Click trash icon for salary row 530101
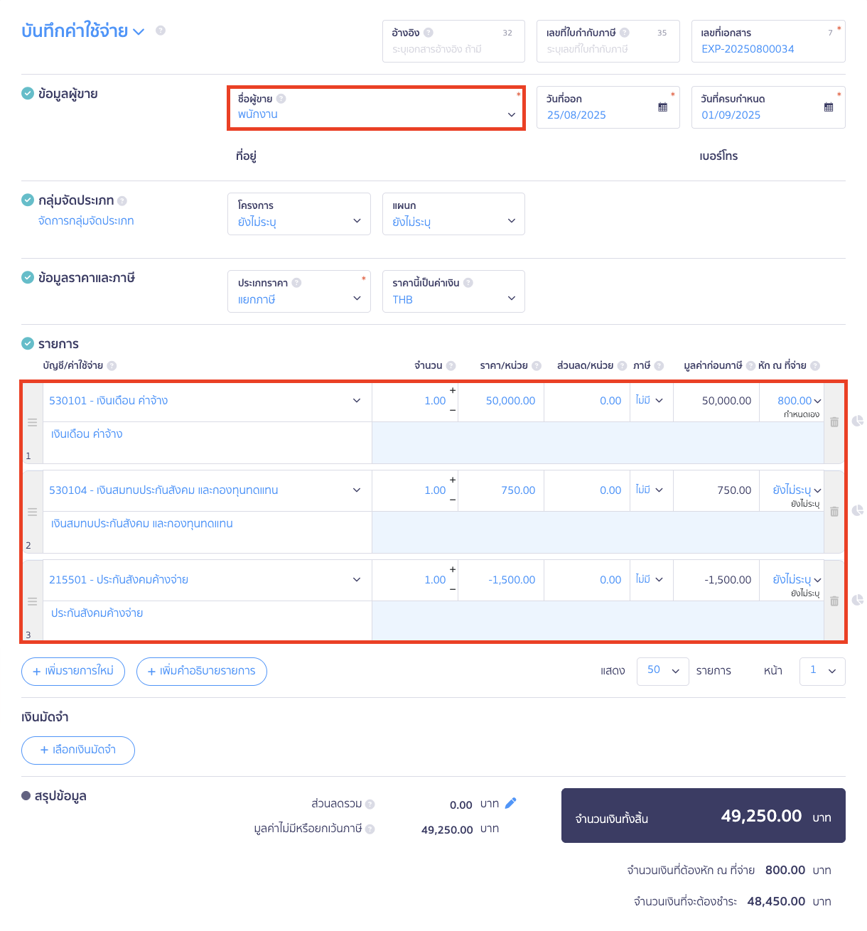The image size is (867, 931). pos(834,422)
